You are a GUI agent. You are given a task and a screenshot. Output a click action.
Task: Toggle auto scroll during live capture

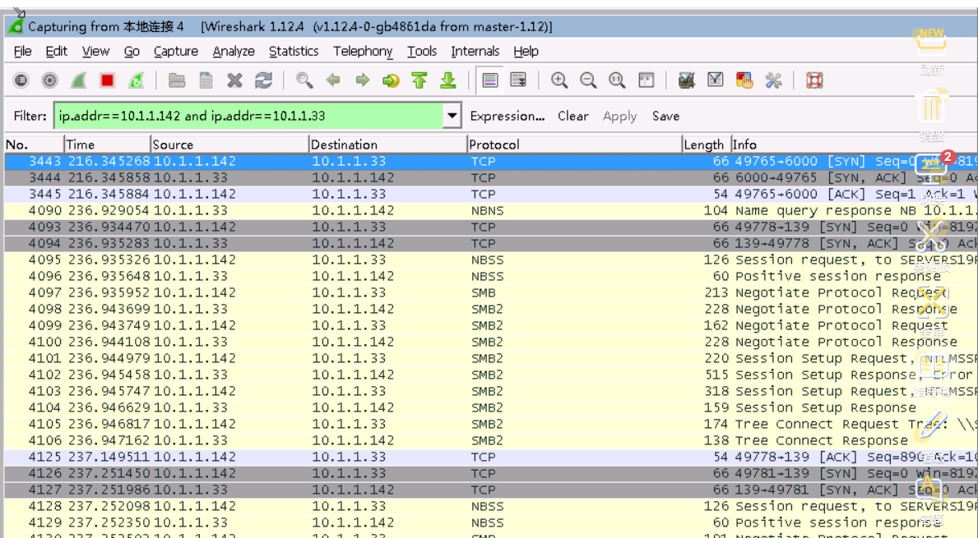tap(518, 80)
